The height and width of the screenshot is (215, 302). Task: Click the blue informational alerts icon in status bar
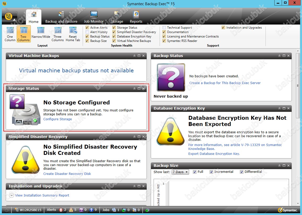[x=92, y=210]
